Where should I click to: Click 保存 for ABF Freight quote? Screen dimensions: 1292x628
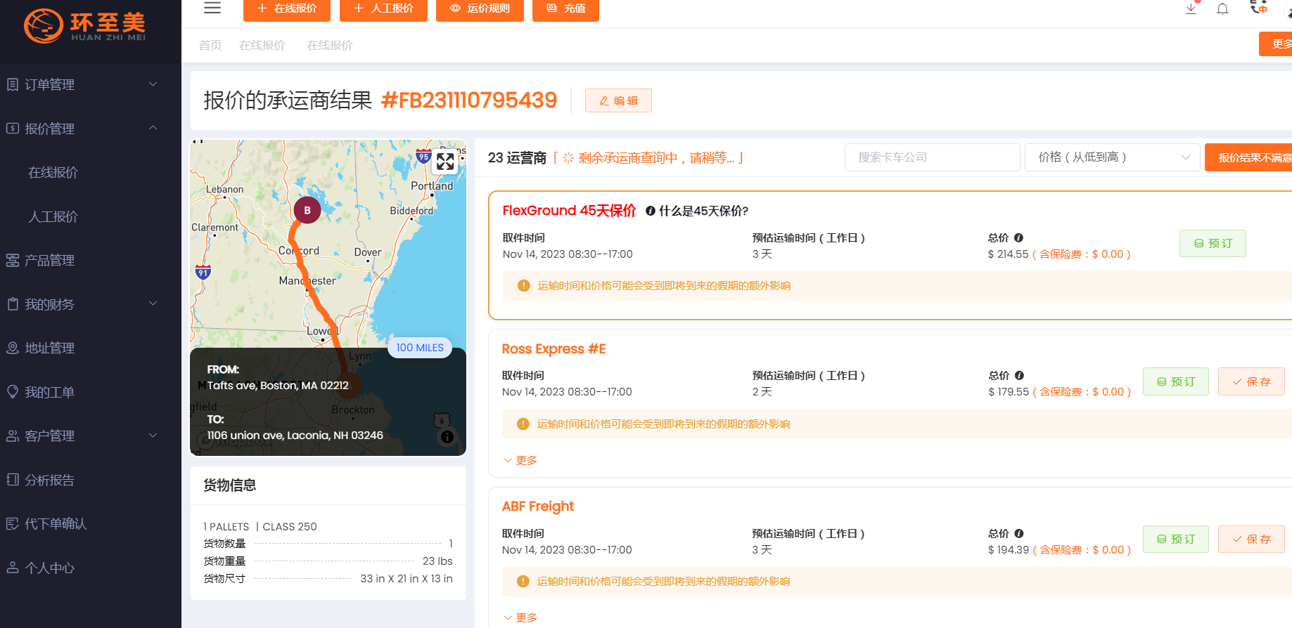[1251, 539]
